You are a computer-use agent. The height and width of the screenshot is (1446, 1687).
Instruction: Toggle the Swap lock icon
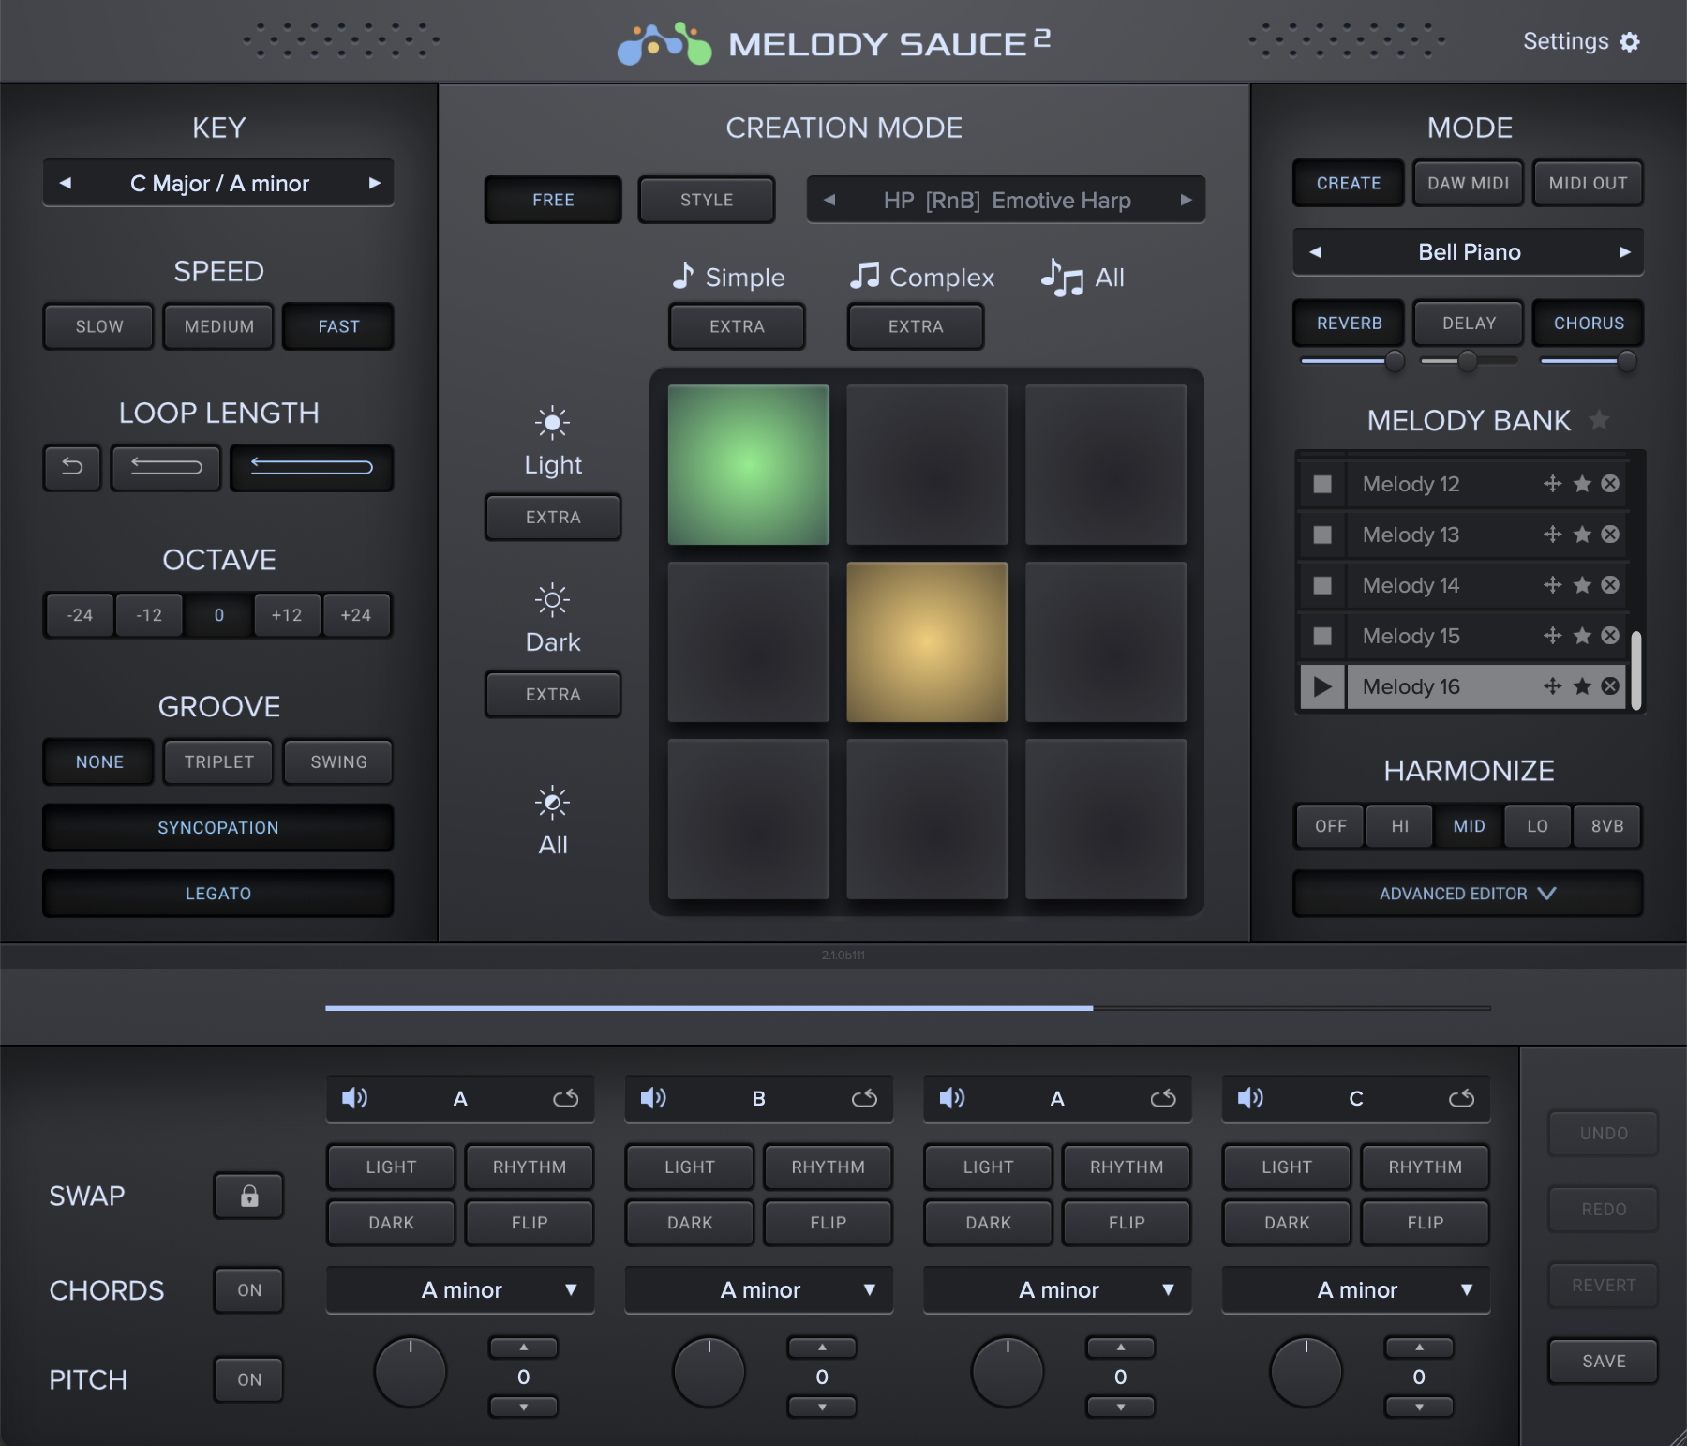coord(248,1196)
